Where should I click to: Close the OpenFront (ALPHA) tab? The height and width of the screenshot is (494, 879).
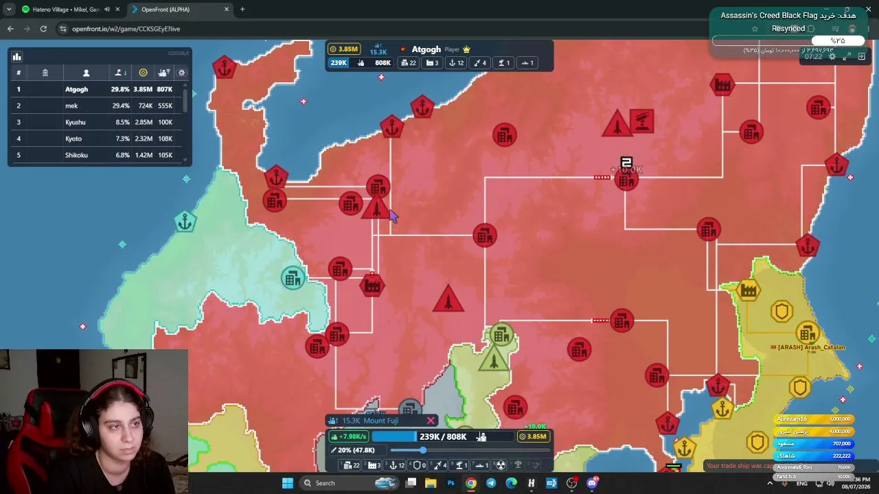point(227,10)
